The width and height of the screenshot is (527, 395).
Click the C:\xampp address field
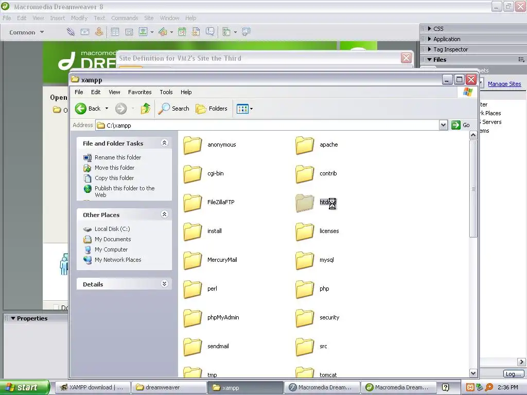(267, 125)
